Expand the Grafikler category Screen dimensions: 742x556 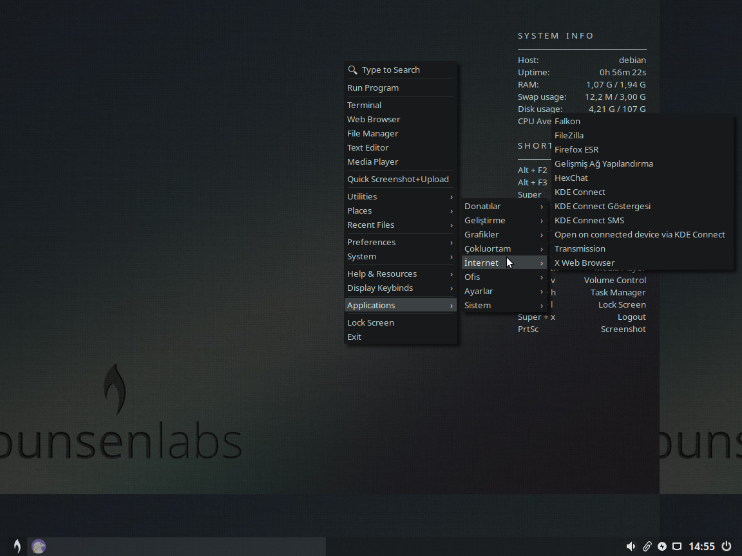click(504, 234)
